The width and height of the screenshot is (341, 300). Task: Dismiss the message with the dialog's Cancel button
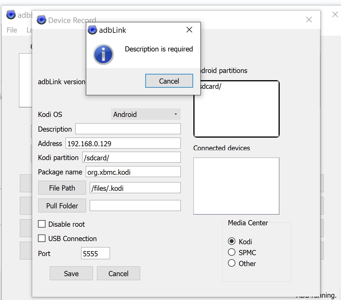point(169,81)
